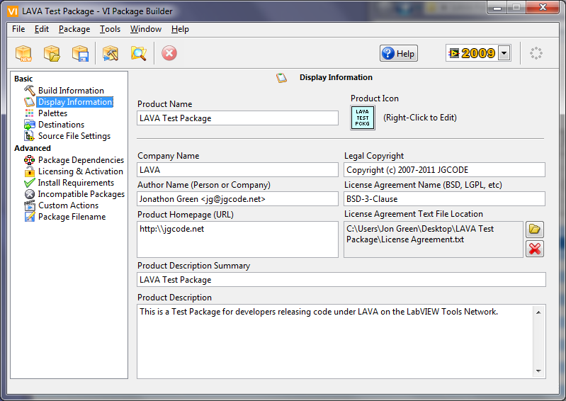Click the Incompatible Packages icon
The width and height of the screenshot is (566, 401).
(30, 194)
